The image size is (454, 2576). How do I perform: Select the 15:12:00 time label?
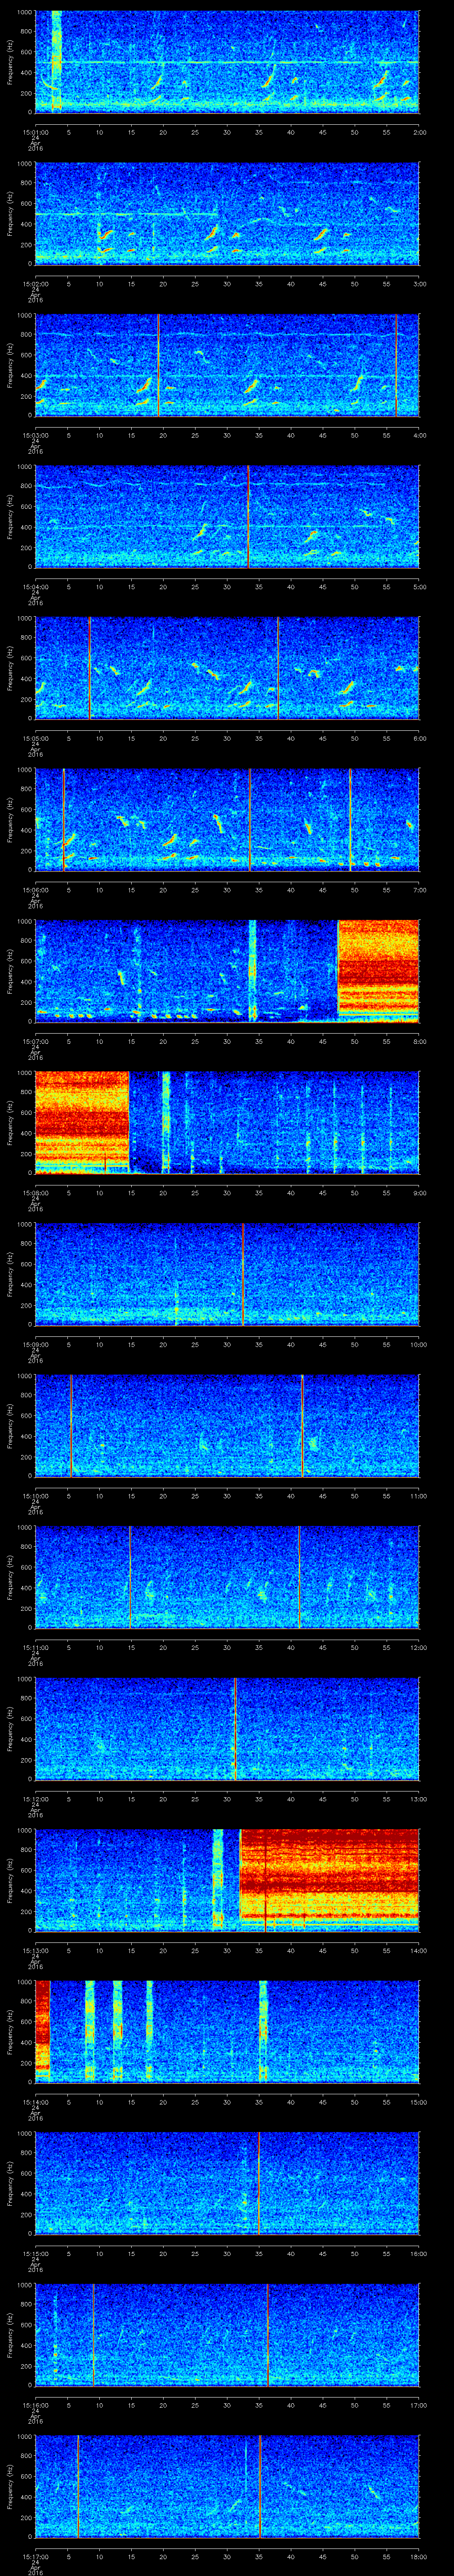click(35, 1798)
